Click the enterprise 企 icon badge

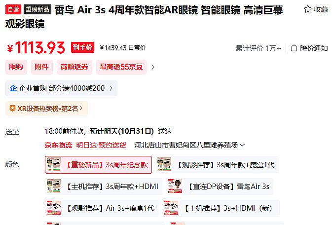(13, 88)
